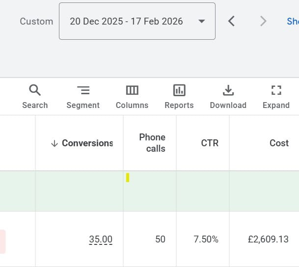Select the Cost column header
This screenshot has height=267, width=299.
click(x=279, y=143)
